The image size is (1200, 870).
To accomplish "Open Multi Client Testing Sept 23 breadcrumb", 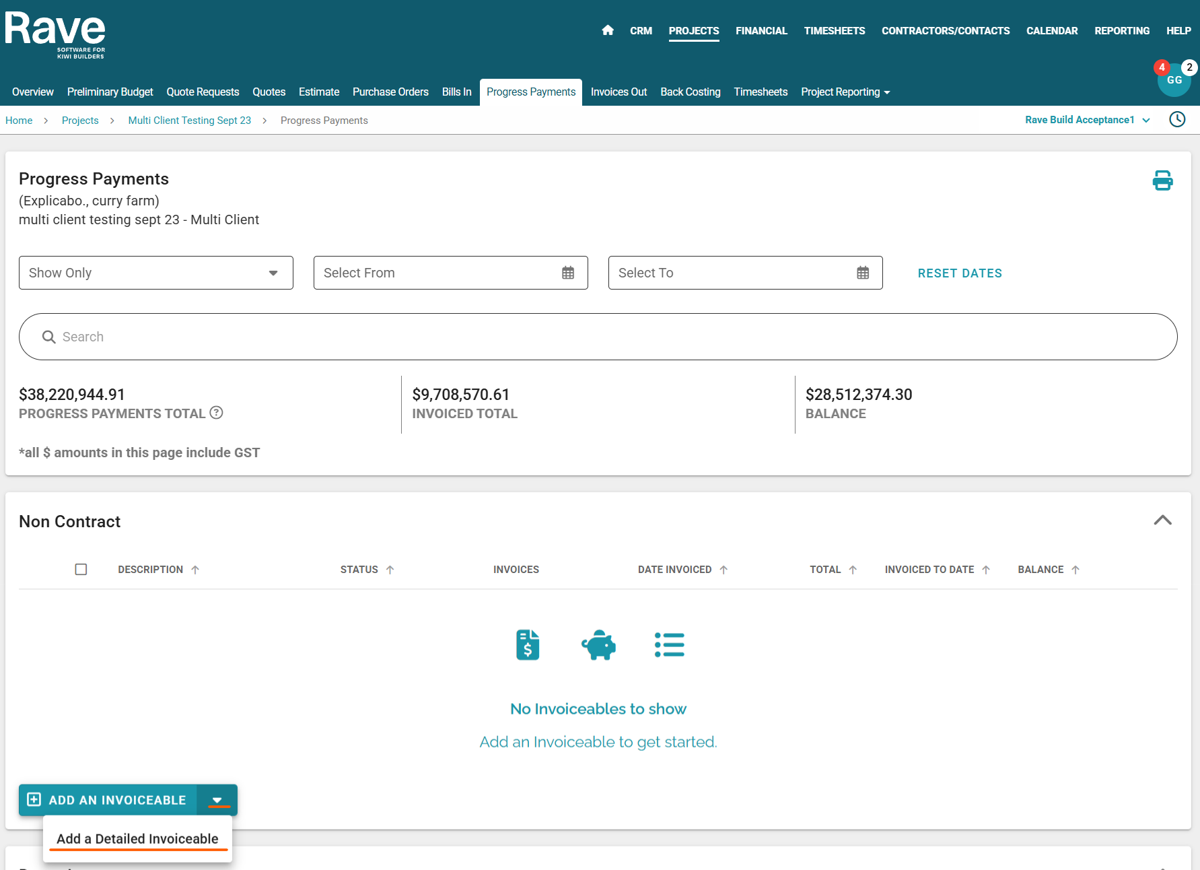I will [x=190, y=121].
